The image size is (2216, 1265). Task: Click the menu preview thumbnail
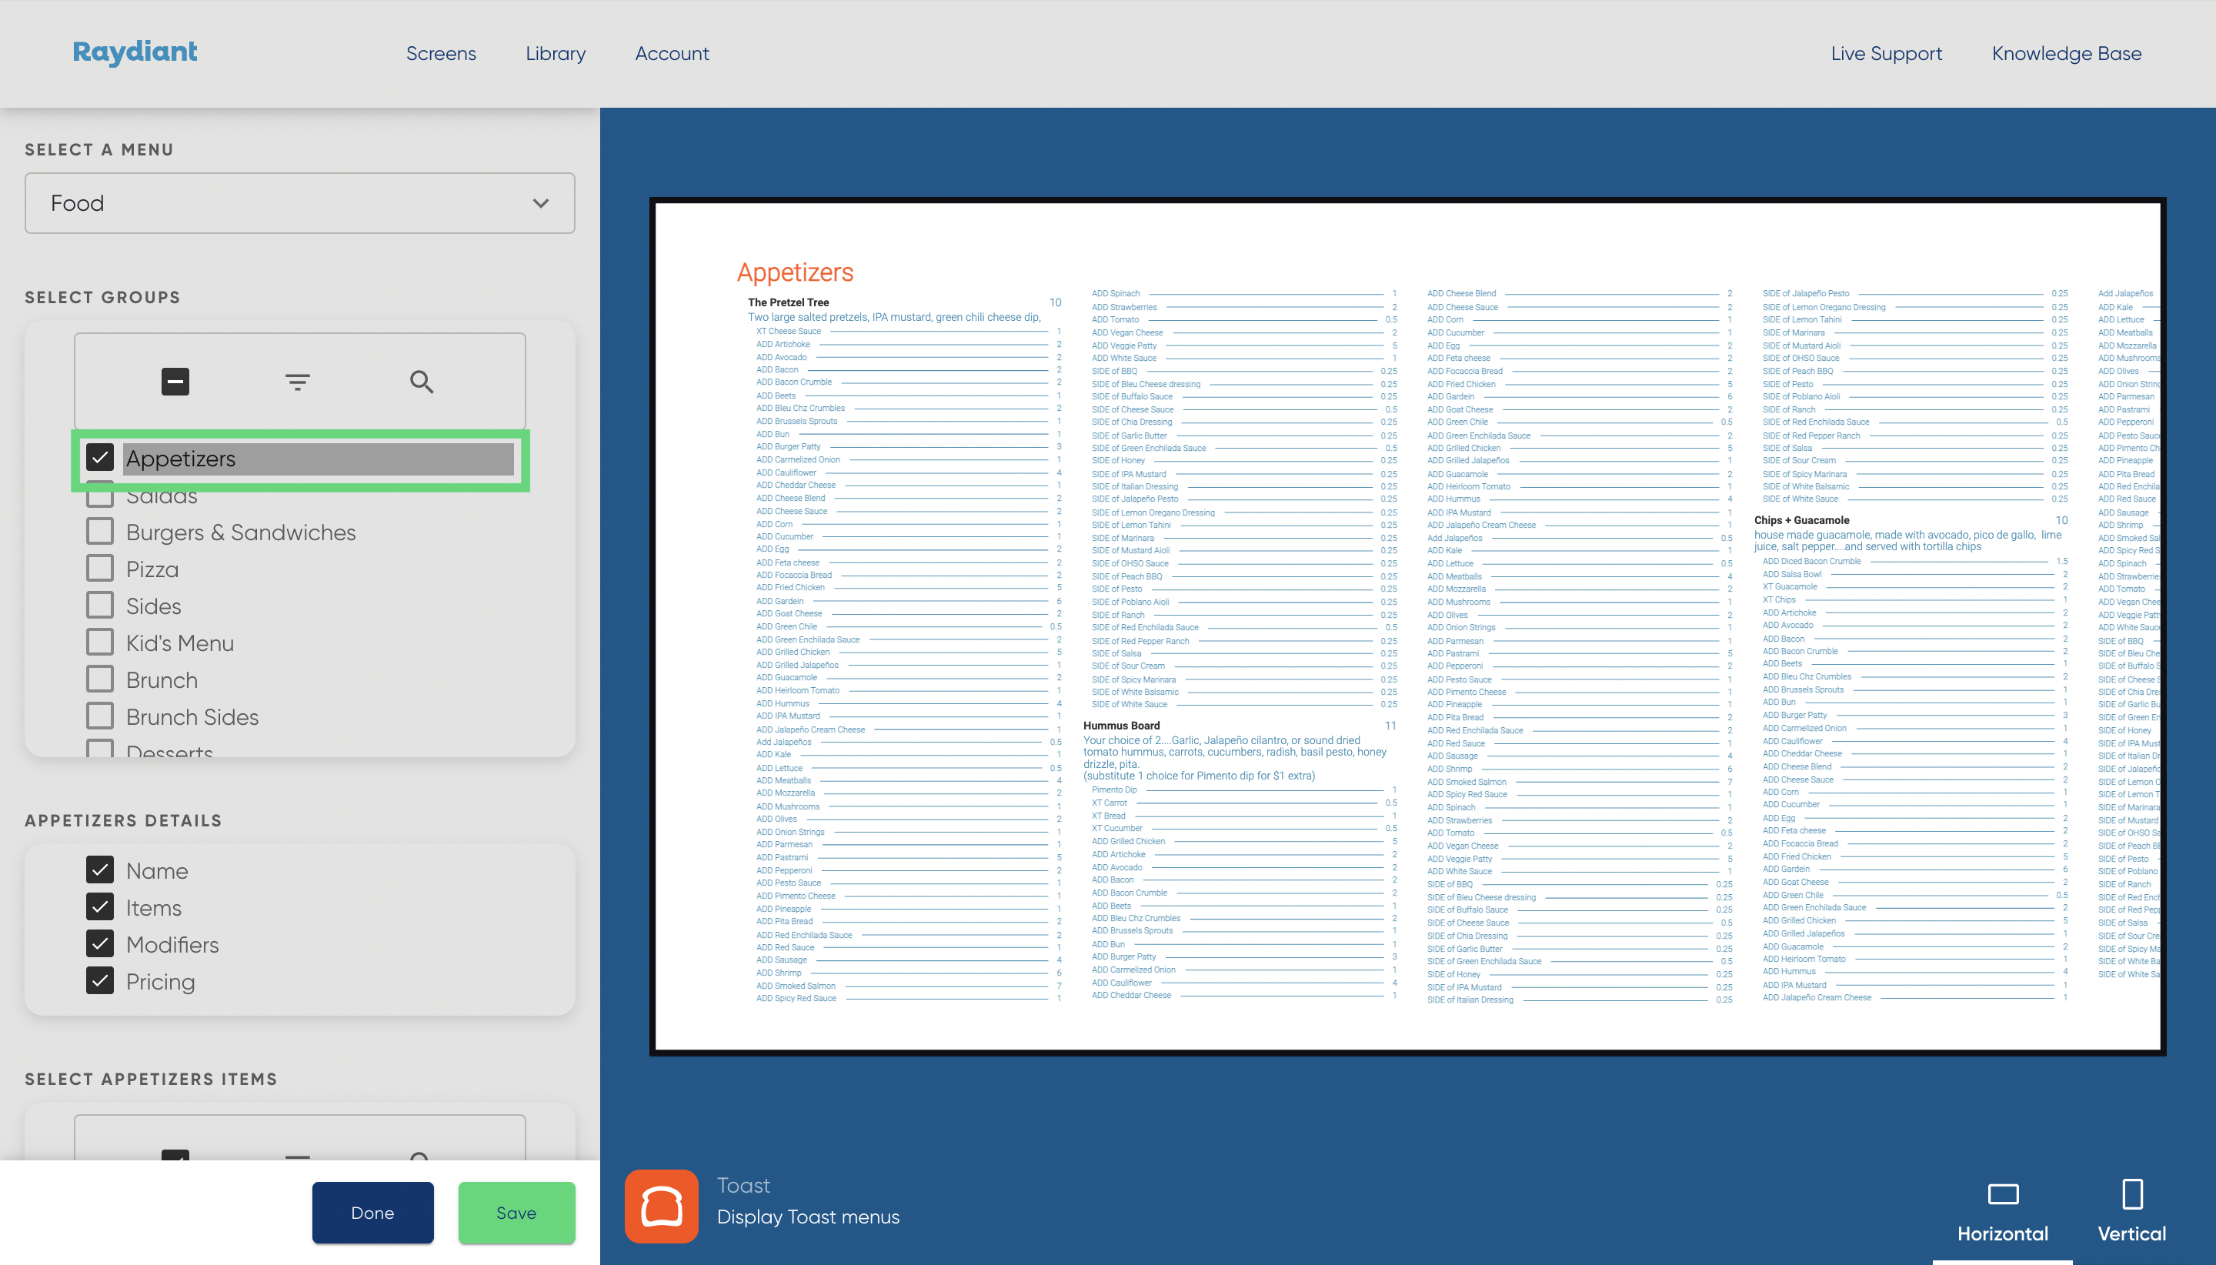(1407, 626)
